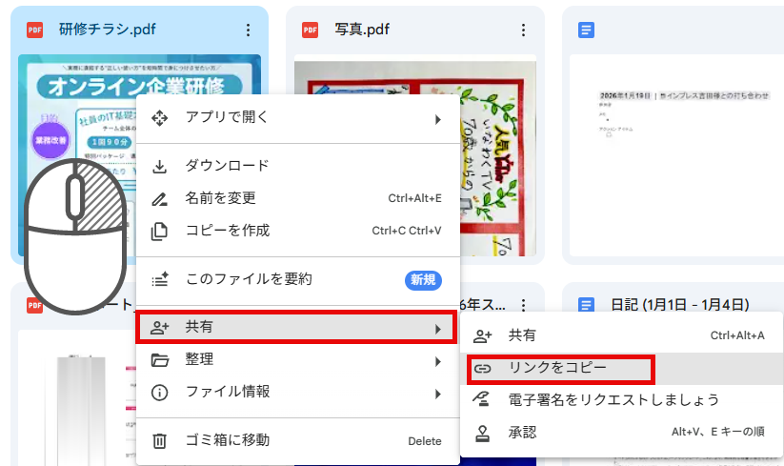Viewport: 784px width, 466px height.
Task: Click the trash icon for ゴミ箱に移動
Action: (x=160, y=440)
